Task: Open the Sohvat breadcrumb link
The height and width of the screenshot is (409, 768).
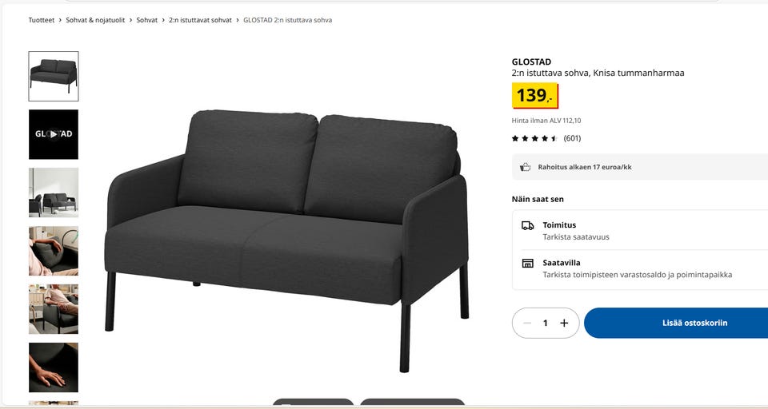Action: (147, 20)
